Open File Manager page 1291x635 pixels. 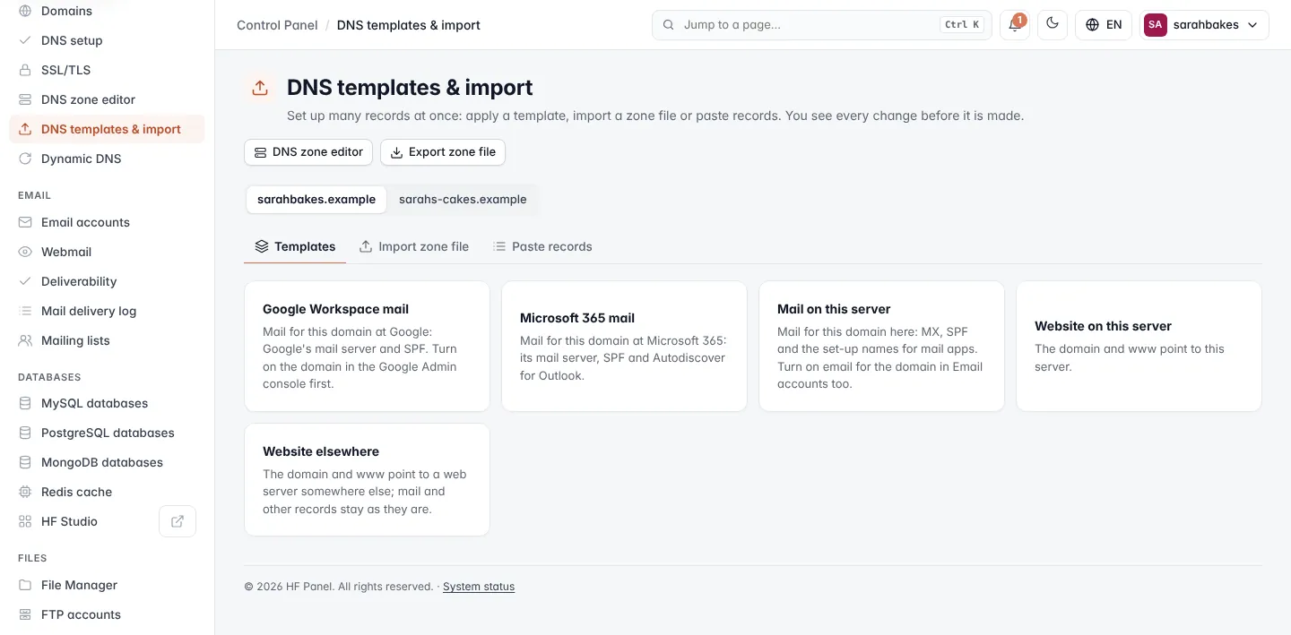point(107,585)
